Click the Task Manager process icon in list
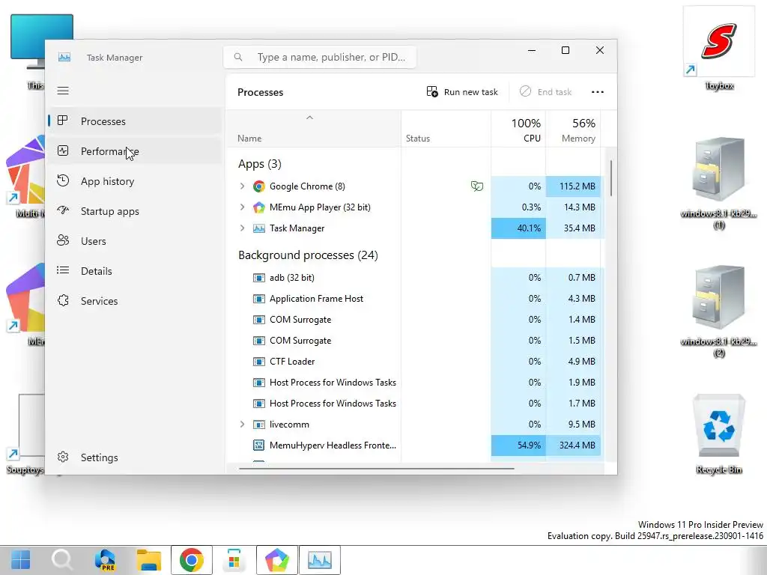This screenshot has height=575, width=767. click(258, 228)
